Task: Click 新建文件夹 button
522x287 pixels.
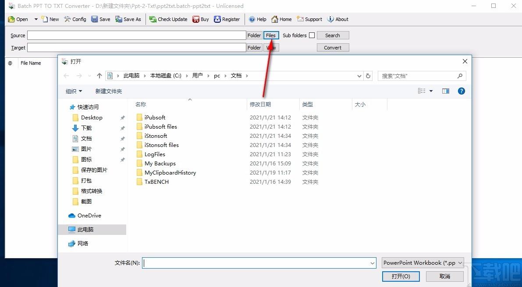Action: click(x=109, y=91)
